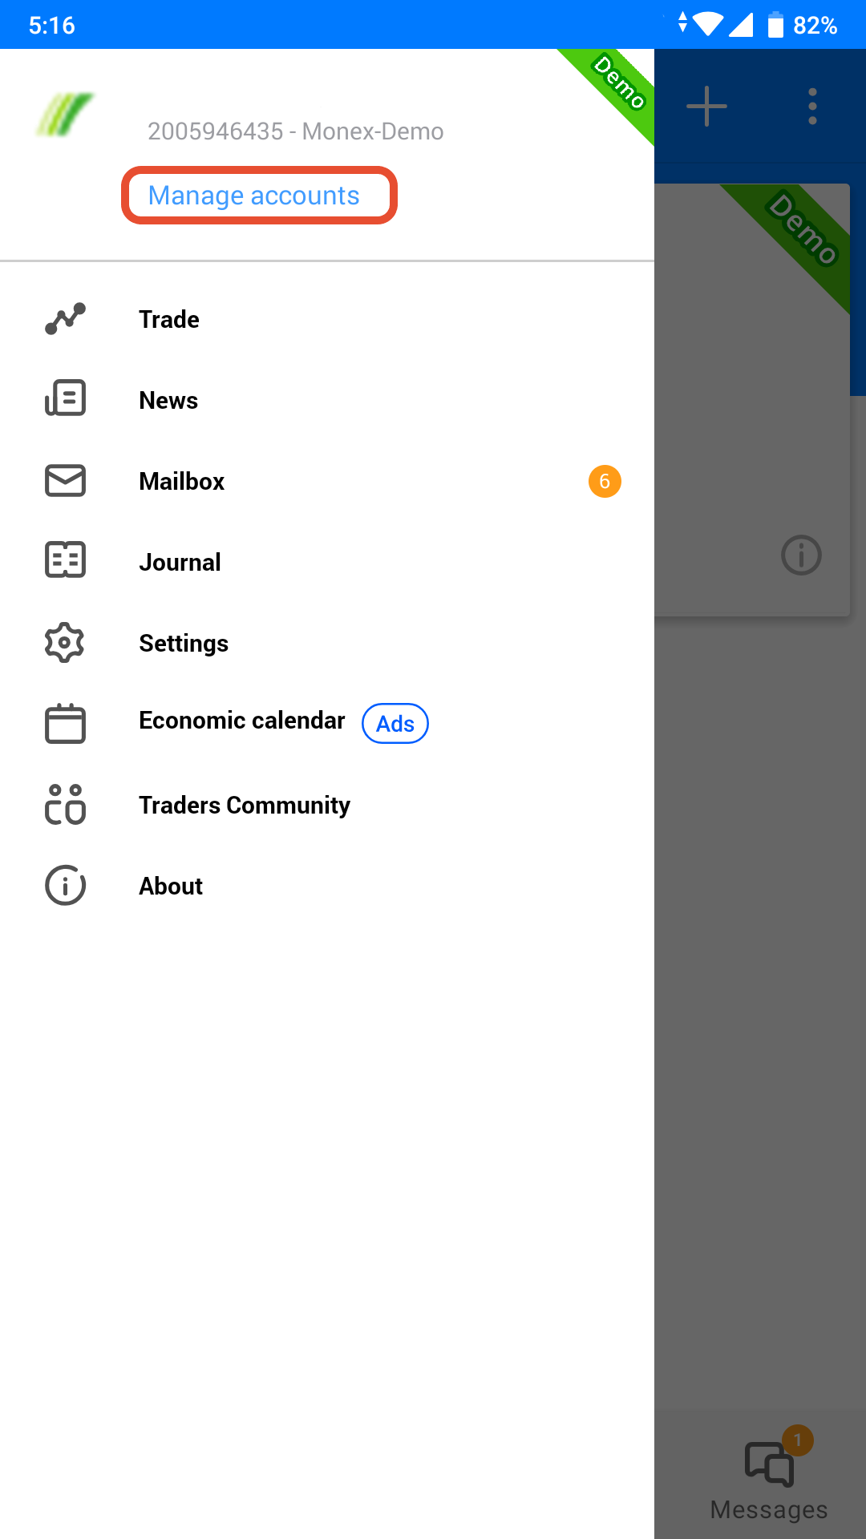
Task: Tap the About info icon
Action: (x=65, y=885)
